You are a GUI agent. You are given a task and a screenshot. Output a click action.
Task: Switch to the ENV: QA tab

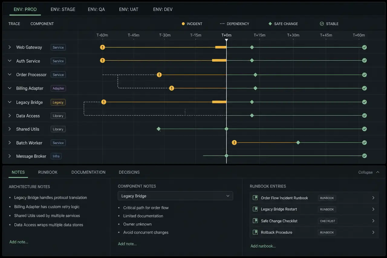(96, 9)
